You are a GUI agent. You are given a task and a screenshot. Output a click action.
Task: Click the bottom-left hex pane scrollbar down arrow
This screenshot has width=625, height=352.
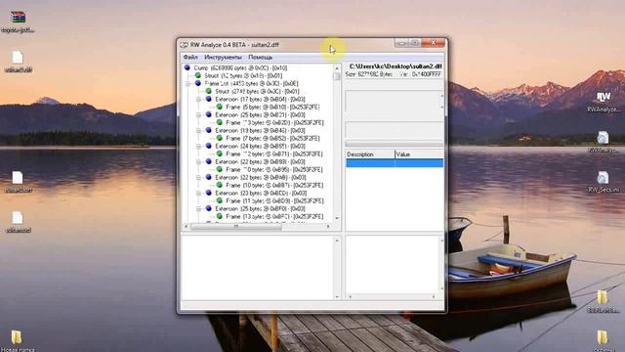(337, 296)
